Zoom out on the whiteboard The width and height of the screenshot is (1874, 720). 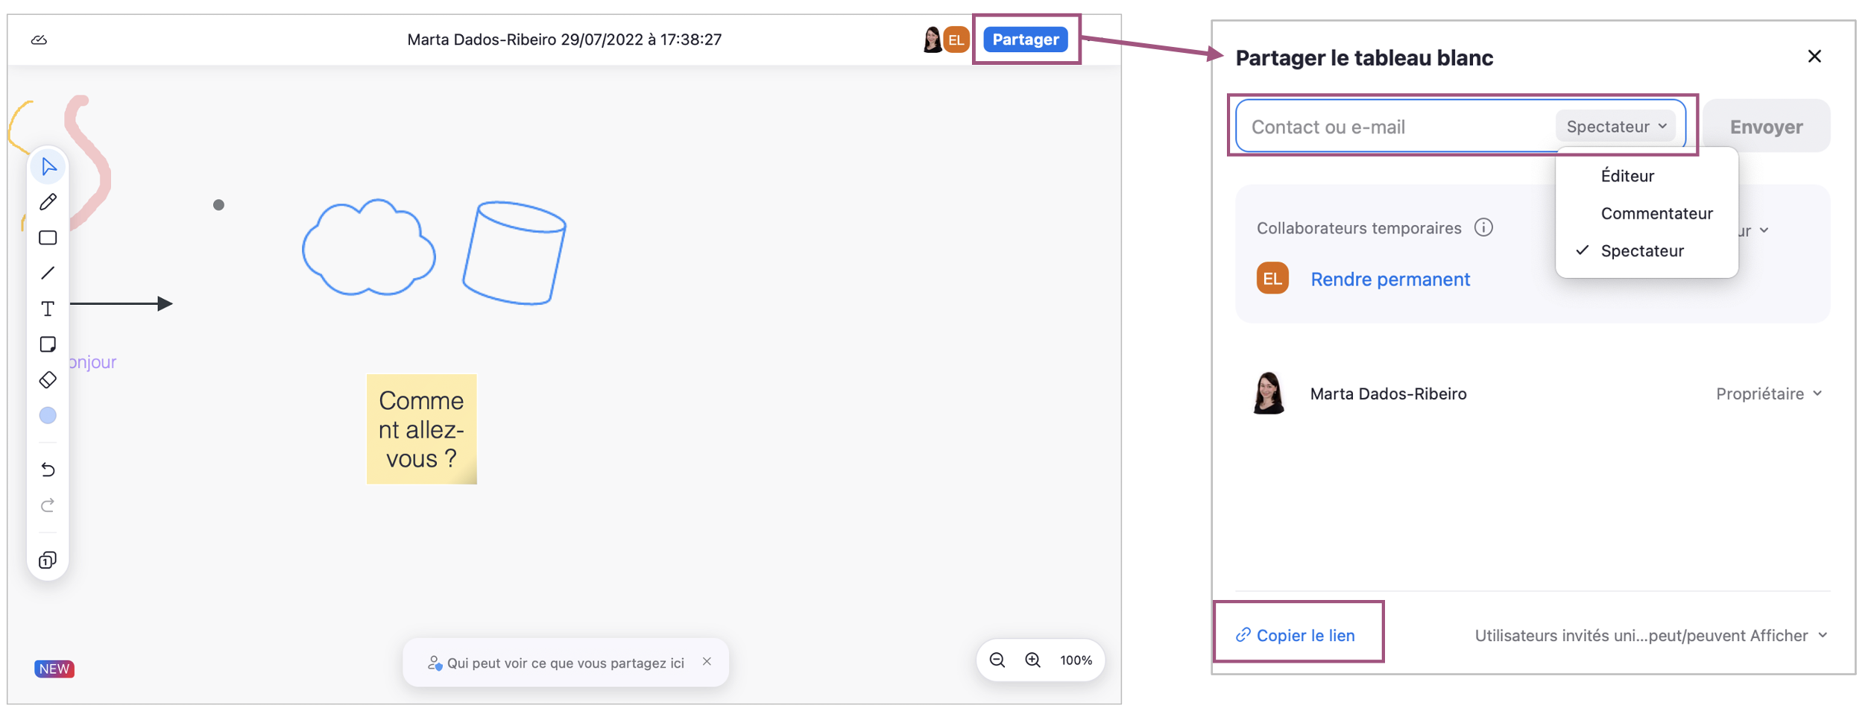997,660
